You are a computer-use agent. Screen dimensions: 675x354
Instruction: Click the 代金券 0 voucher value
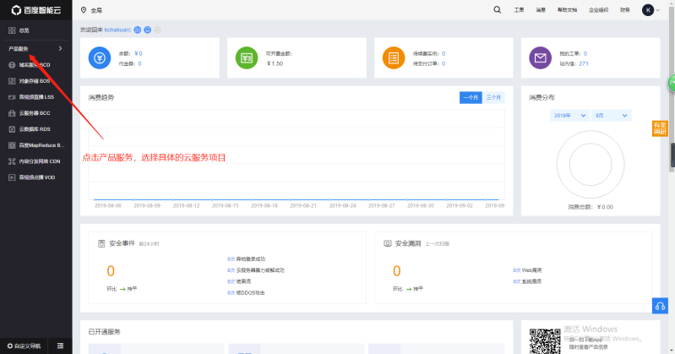[x=140, y=63]
